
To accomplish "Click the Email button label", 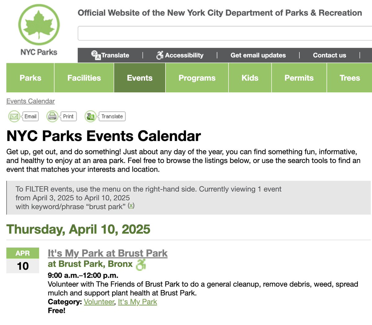I will 30,116.
